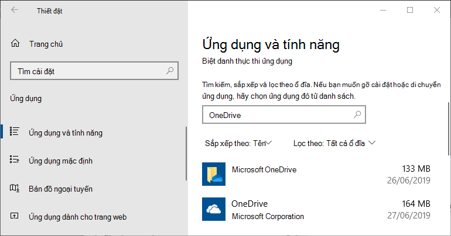Open the Trang chủ home icon
This screenshot has height=236, width=451.
15,43
